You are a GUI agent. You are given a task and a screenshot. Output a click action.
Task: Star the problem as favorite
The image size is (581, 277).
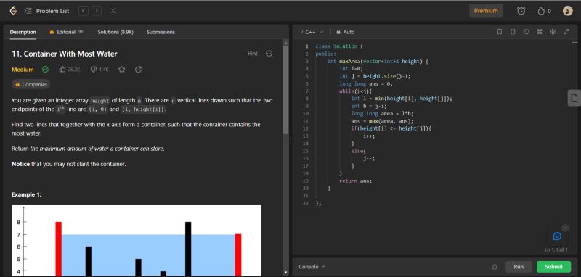pos(121,69)
